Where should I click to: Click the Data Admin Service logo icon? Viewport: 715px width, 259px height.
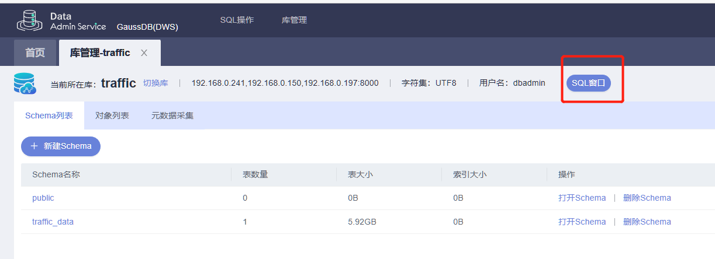29,20
